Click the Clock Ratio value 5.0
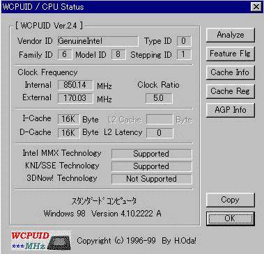The image size is (264, 254). coord(159,98)
